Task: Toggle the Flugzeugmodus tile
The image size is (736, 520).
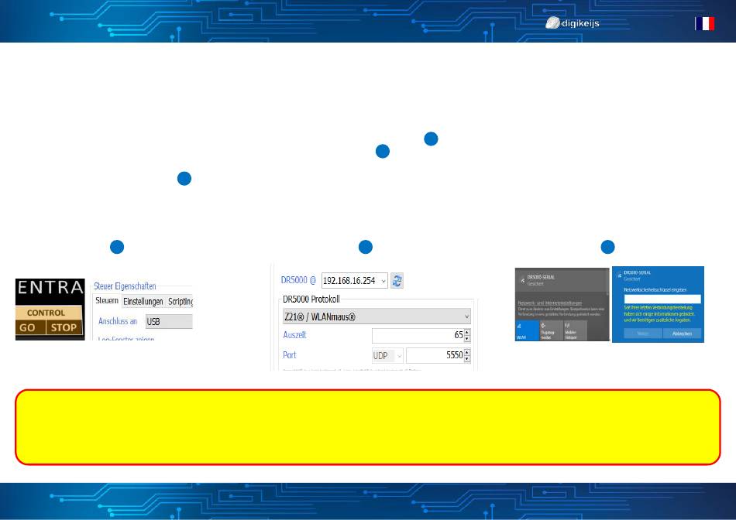Action: tap(550, 330)
